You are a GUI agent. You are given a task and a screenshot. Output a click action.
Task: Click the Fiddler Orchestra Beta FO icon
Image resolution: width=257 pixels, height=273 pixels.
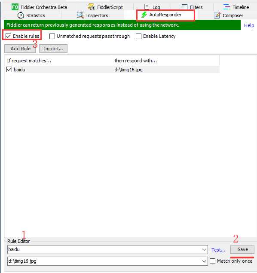click(15, 7)
